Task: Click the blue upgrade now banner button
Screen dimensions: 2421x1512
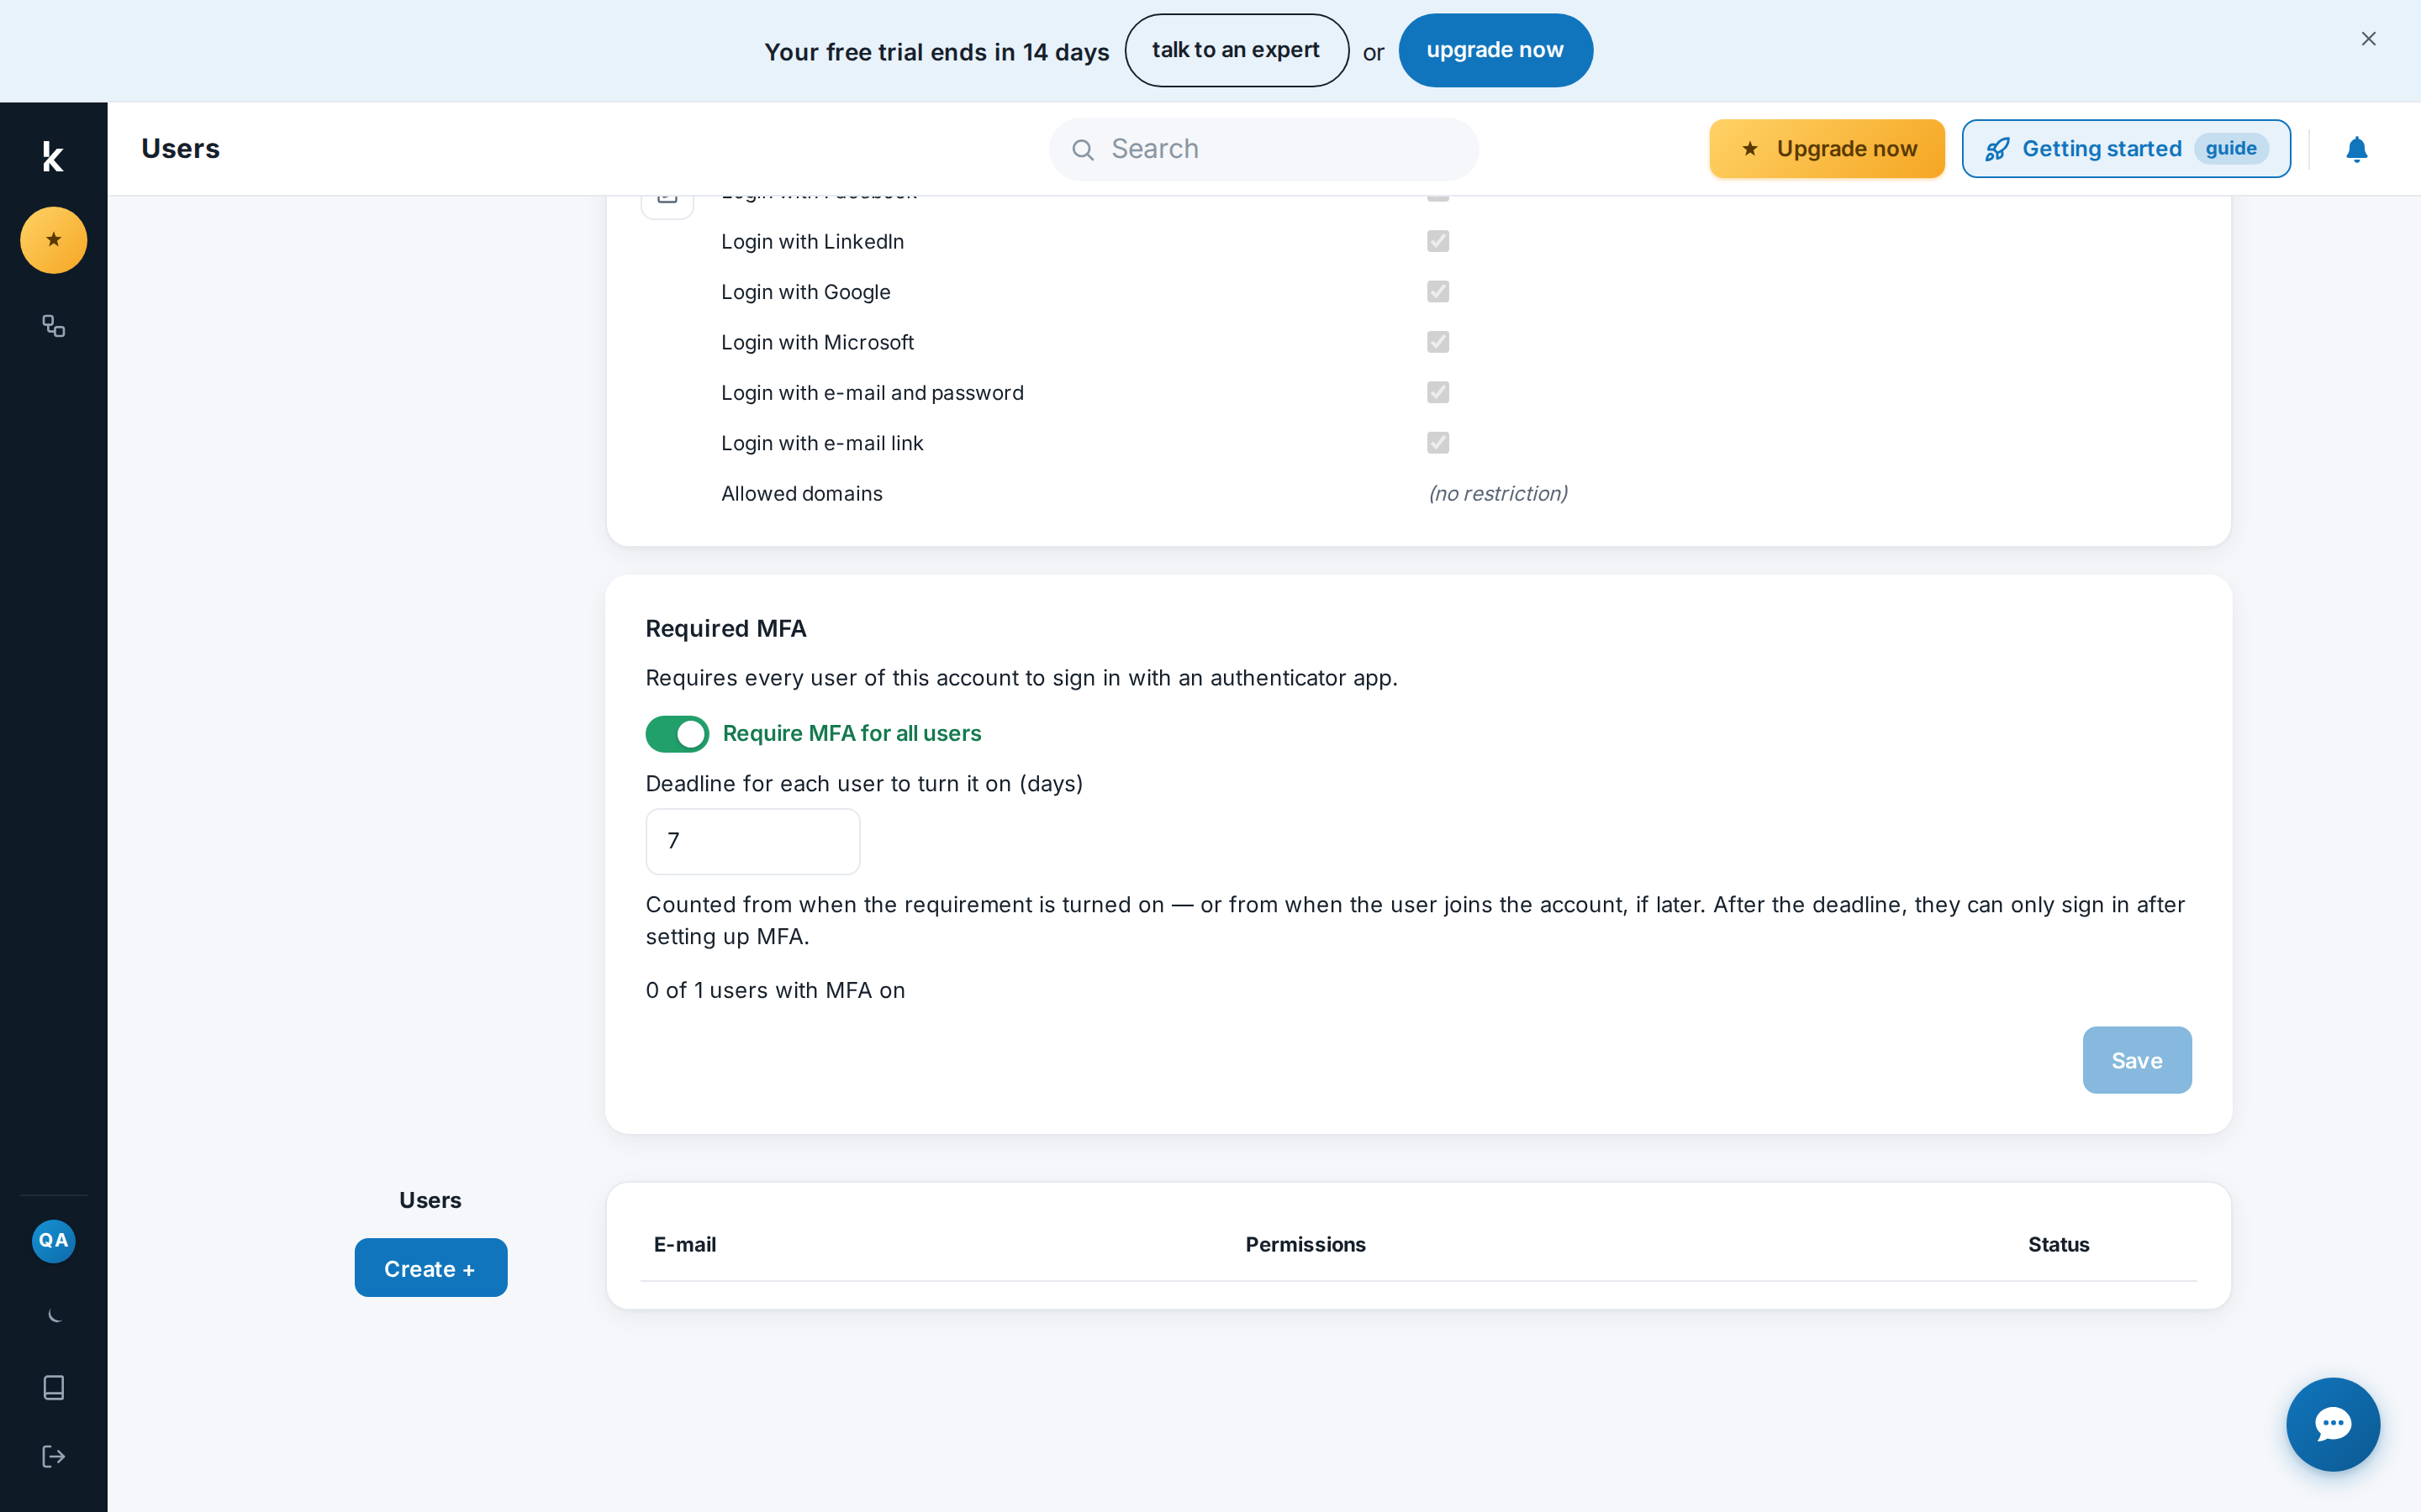Action: [x=1495, y=50]
